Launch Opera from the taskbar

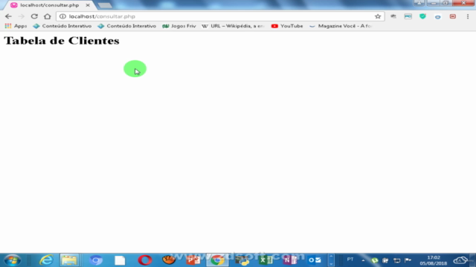[x=145, y=260]
